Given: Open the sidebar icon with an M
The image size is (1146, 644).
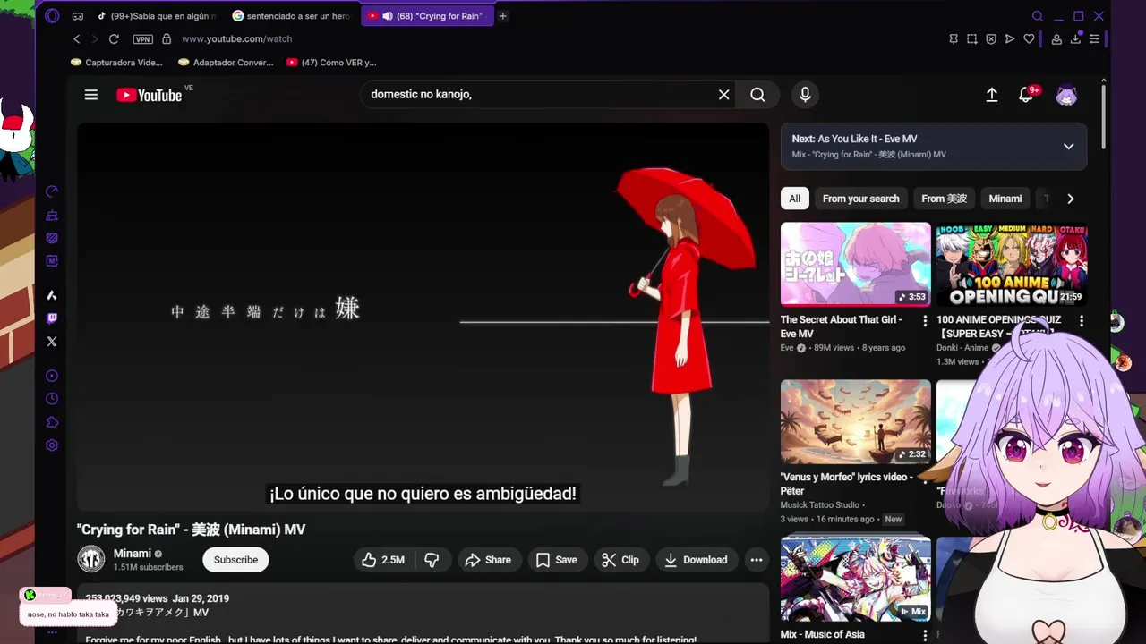Looking at the screenshot, I should pyautogui.click(x=52, y=261).
